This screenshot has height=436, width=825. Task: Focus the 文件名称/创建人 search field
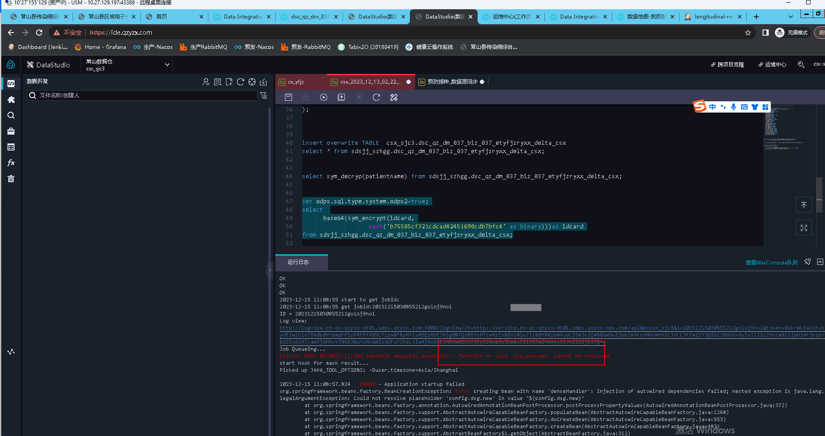[x=142, y=95]
